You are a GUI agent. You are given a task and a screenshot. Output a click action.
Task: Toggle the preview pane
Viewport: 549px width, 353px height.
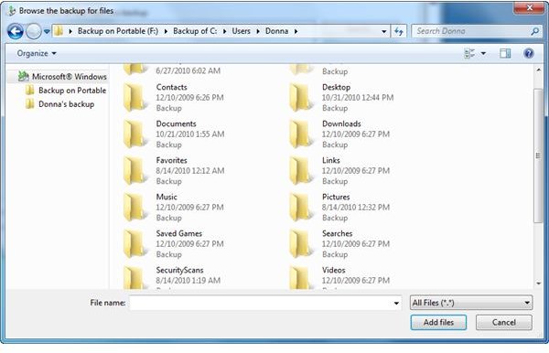tap(505, 54)
